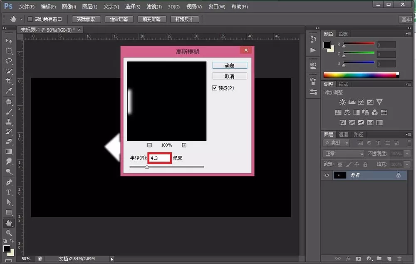Screen dimensions: 416x264
Task: Toggle lock transparent pixels
Action: click(x=340, y=164)
